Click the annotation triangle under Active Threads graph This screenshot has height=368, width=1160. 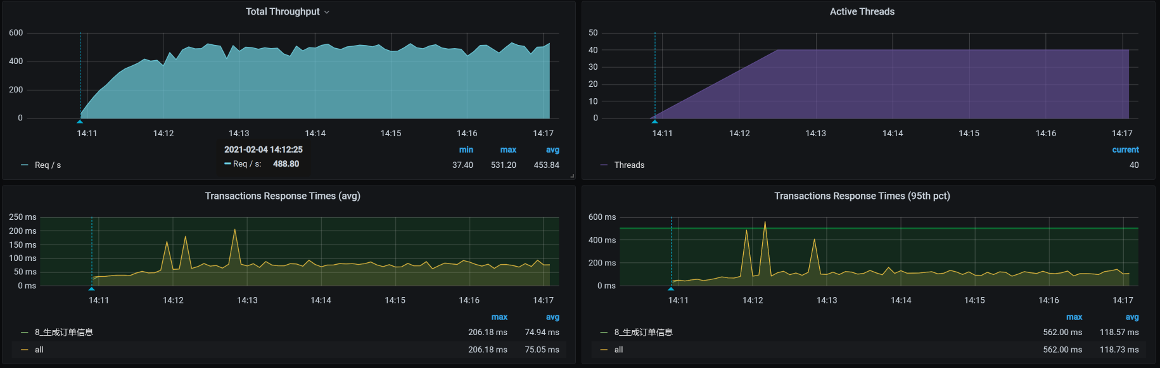tap(655, 121)
